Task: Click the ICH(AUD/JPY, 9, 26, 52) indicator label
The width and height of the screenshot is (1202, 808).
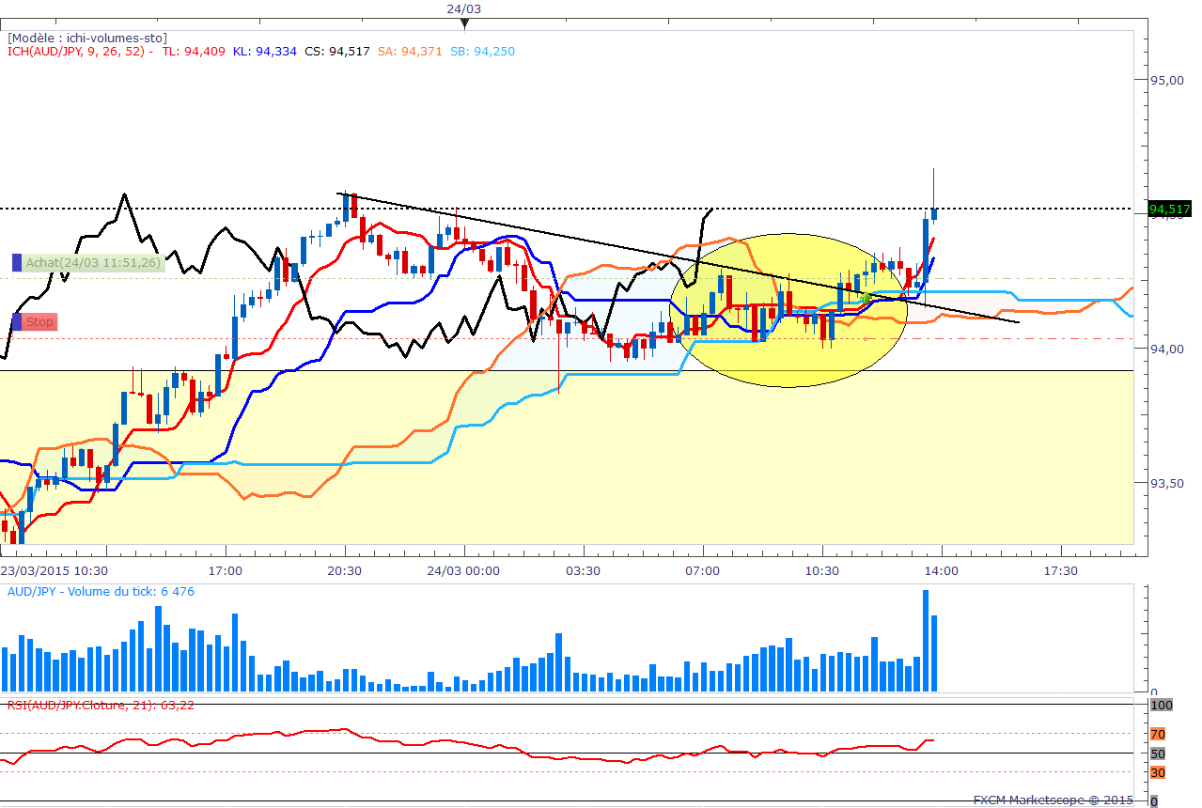Action: [x=80, y=52]
